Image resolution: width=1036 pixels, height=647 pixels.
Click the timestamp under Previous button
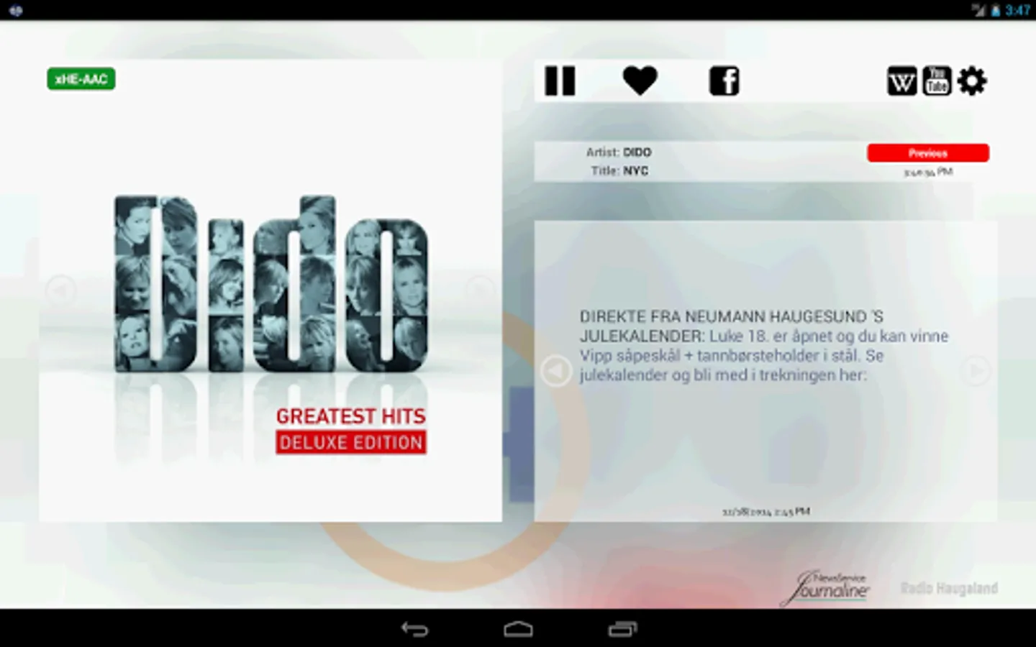[928, 172]
